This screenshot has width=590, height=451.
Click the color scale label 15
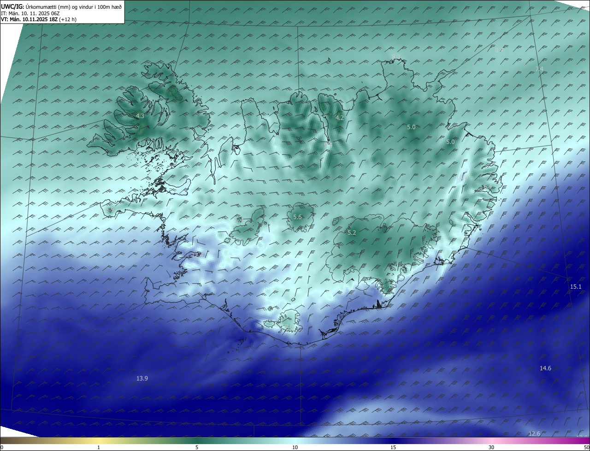(393, 447)
